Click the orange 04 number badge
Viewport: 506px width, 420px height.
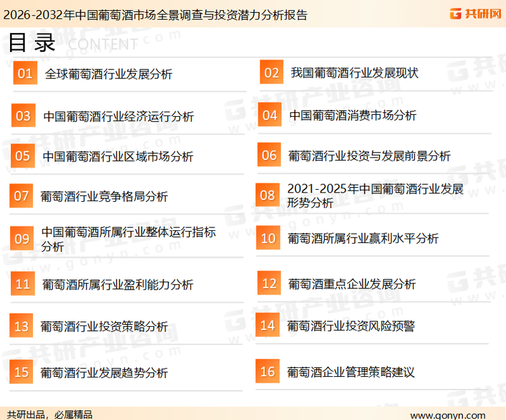270,115
